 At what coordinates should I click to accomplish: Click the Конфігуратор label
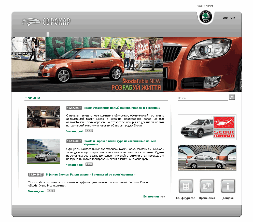click(186, 198)
